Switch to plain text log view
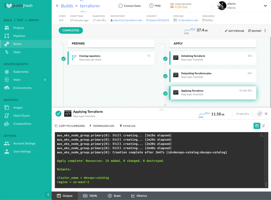Screen dimensions: 271x200 tap(264, 126)
